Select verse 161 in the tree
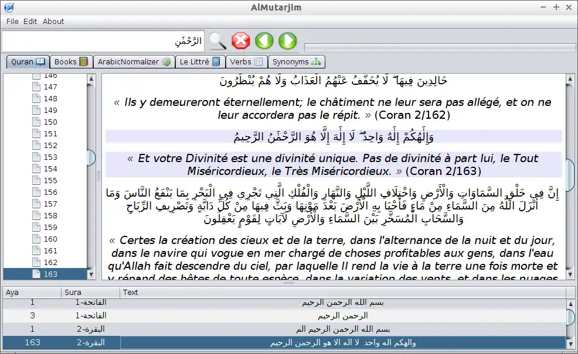This screenshot has height=354, width=578. pos(45,250)
